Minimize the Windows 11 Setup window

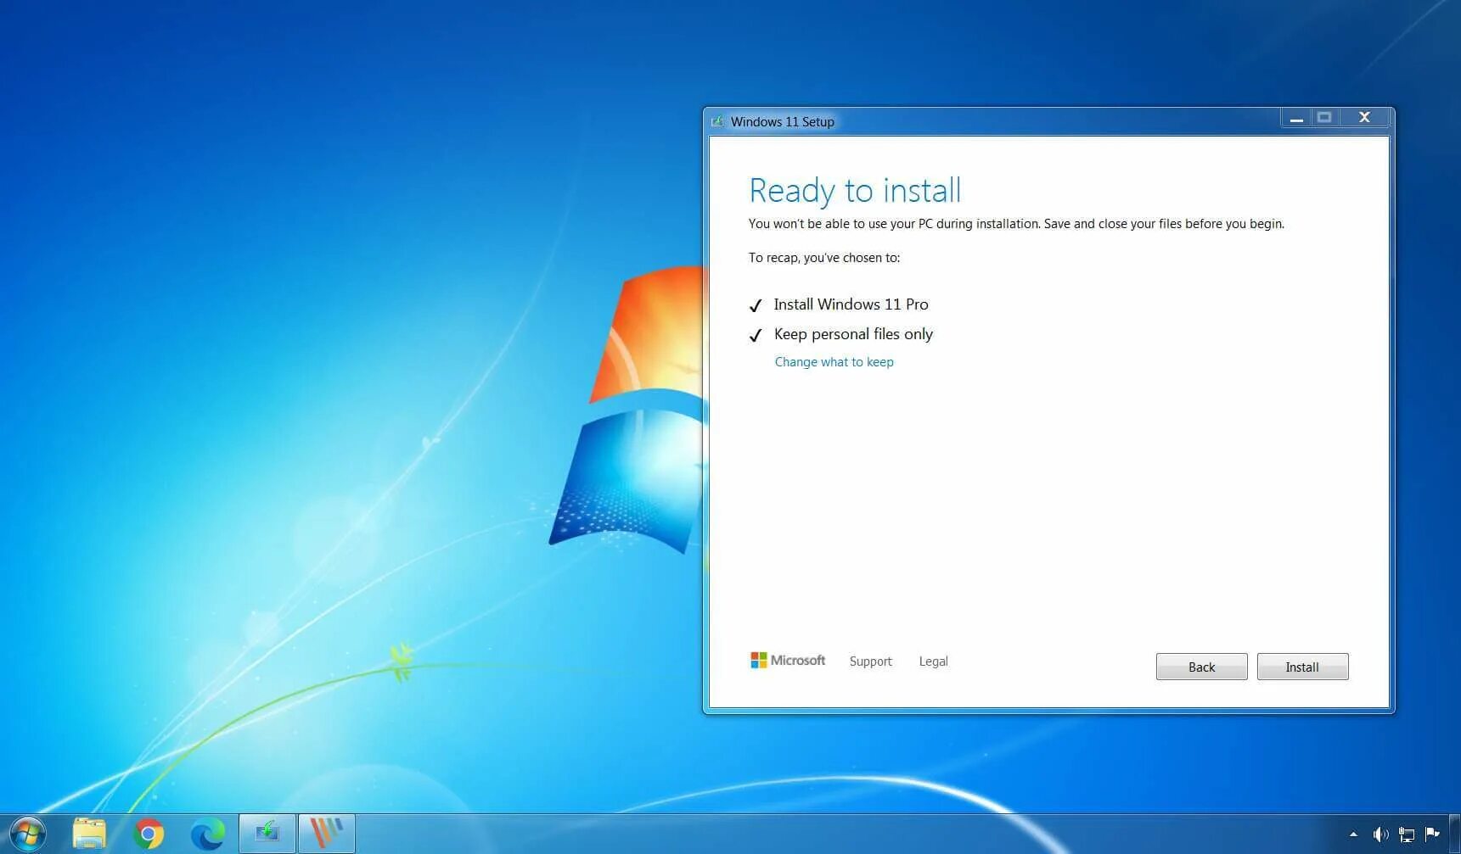[1296, 118]
